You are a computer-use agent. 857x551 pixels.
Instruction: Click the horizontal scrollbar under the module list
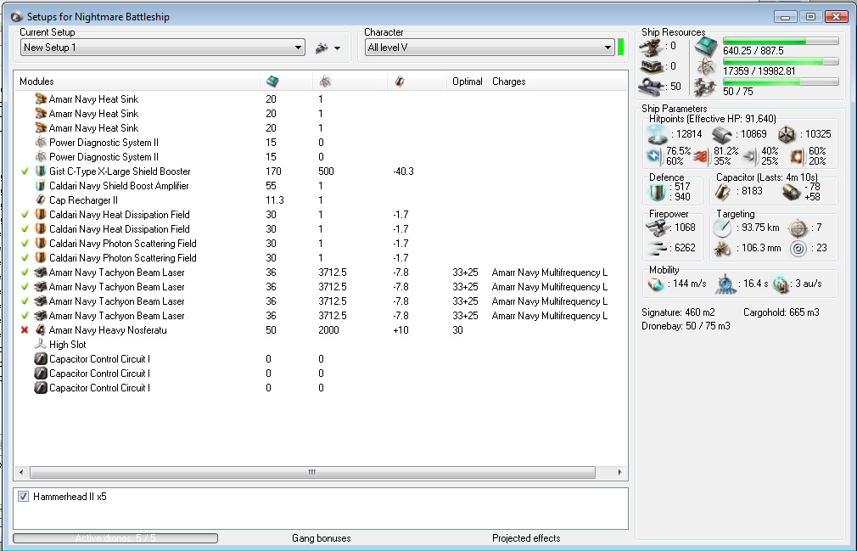coord(311,472)
